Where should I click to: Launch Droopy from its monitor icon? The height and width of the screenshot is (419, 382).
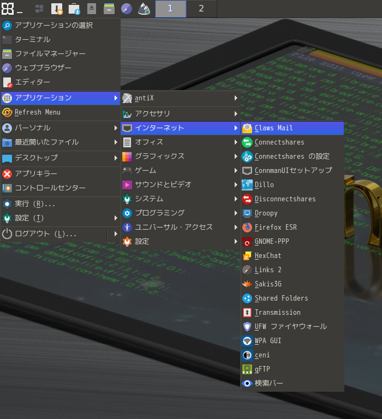[247, 213]
